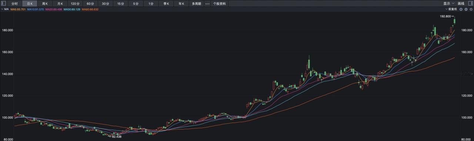Open more periods ellipsis menu
This screenshot has width=474, height=141.
[x=207, y=4]
